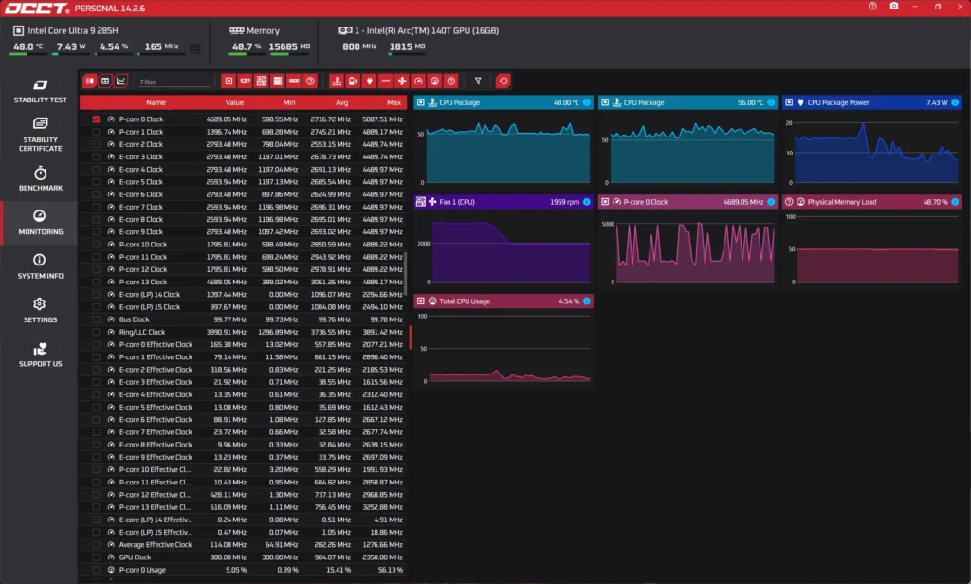
Task: Select the Monitoring section
Action: tap(40, 223)
